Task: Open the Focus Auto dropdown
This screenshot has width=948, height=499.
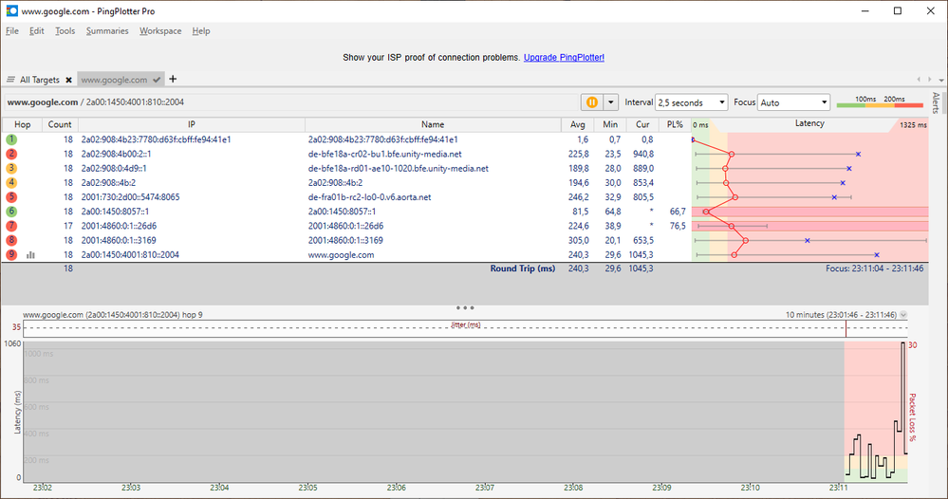Action: pyautogui.click(x=794, y=102)
